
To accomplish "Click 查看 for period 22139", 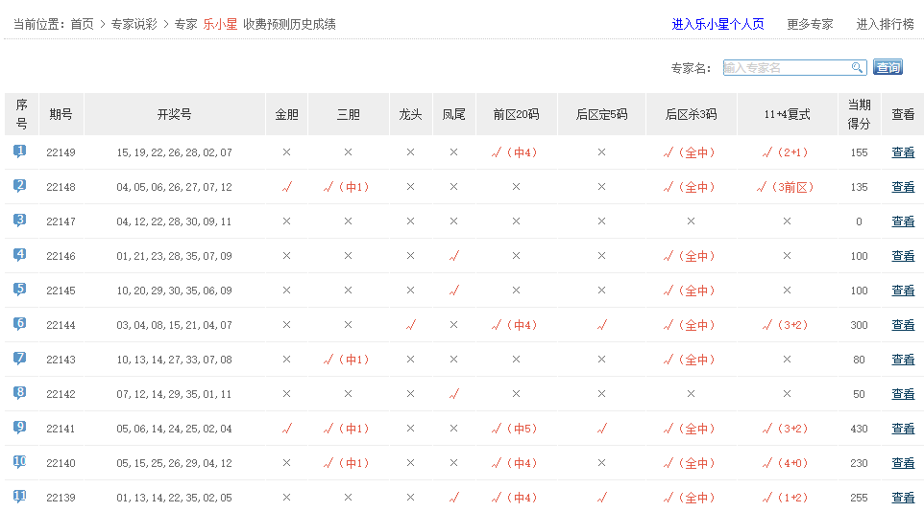I will click(x=903, y=498).
